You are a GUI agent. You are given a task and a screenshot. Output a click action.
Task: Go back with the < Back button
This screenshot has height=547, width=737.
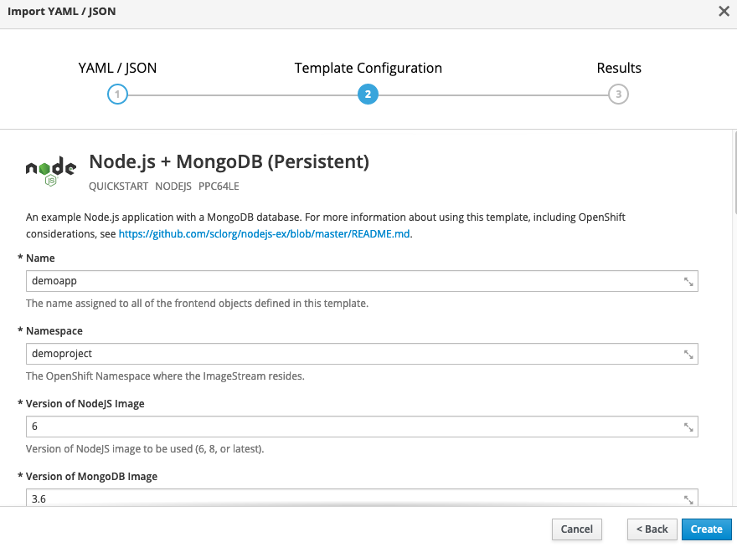652,529
